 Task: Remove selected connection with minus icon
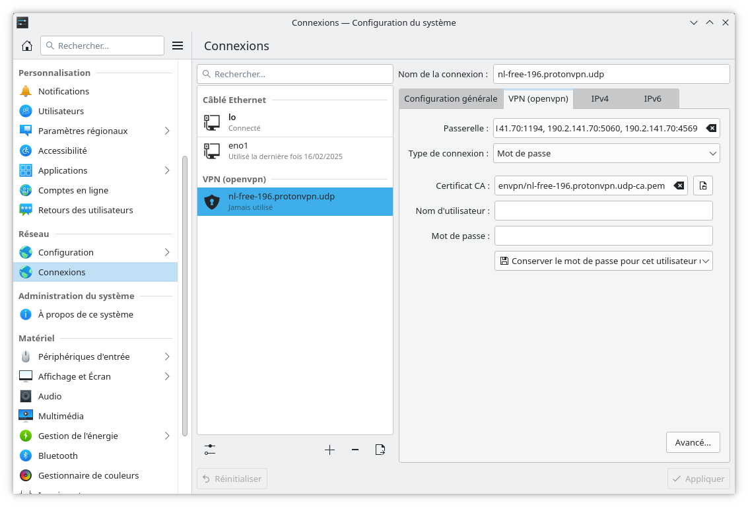click(355, 450)
